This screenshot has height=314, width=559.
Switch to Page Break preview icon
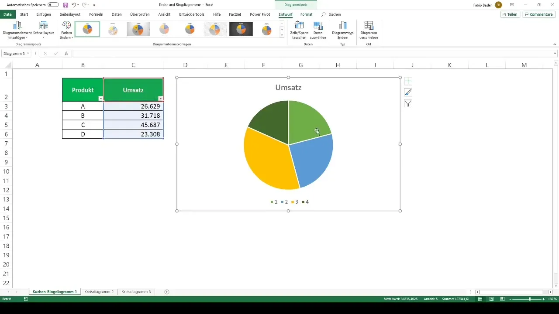(502, 299)
